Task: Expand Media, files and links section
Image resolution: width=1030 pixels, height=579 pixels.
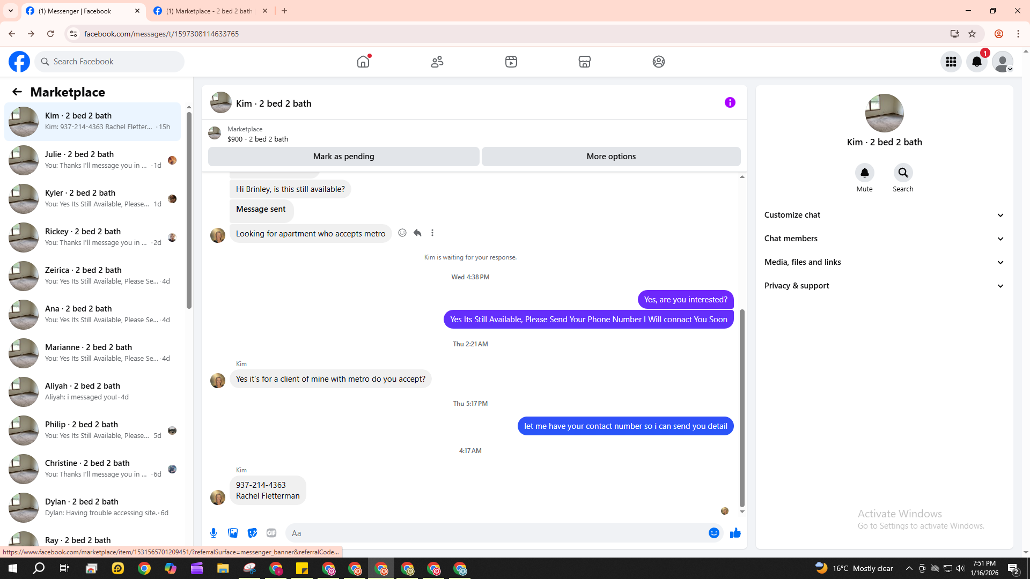Action: point(884,262)
